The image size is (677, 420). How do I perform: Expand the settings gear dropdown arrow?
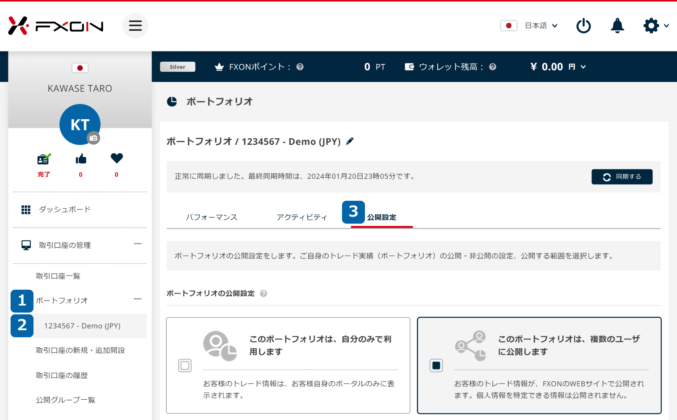coord(666,26)
